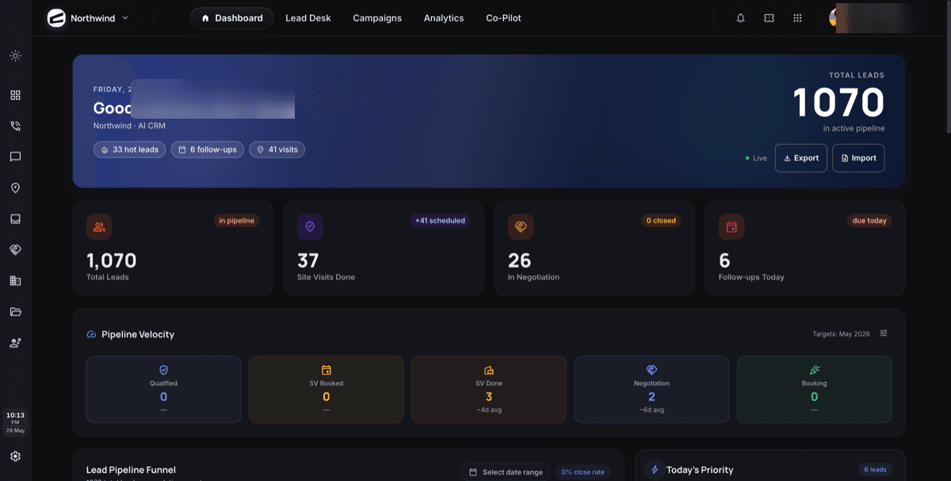Viewport: 951px width, 481px height.
Task: Click the Northwind logo icon
Action: (x=56, y=18)
